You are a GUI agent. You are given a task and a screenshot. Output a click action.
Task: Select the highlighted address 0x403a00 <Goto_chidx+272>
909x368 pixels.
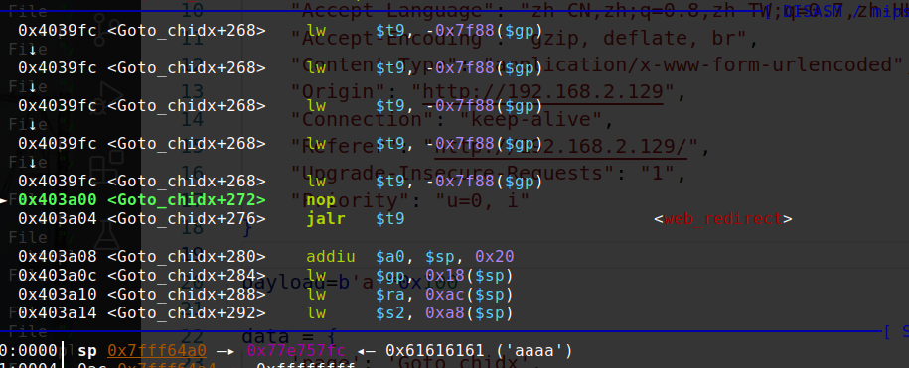142,200
